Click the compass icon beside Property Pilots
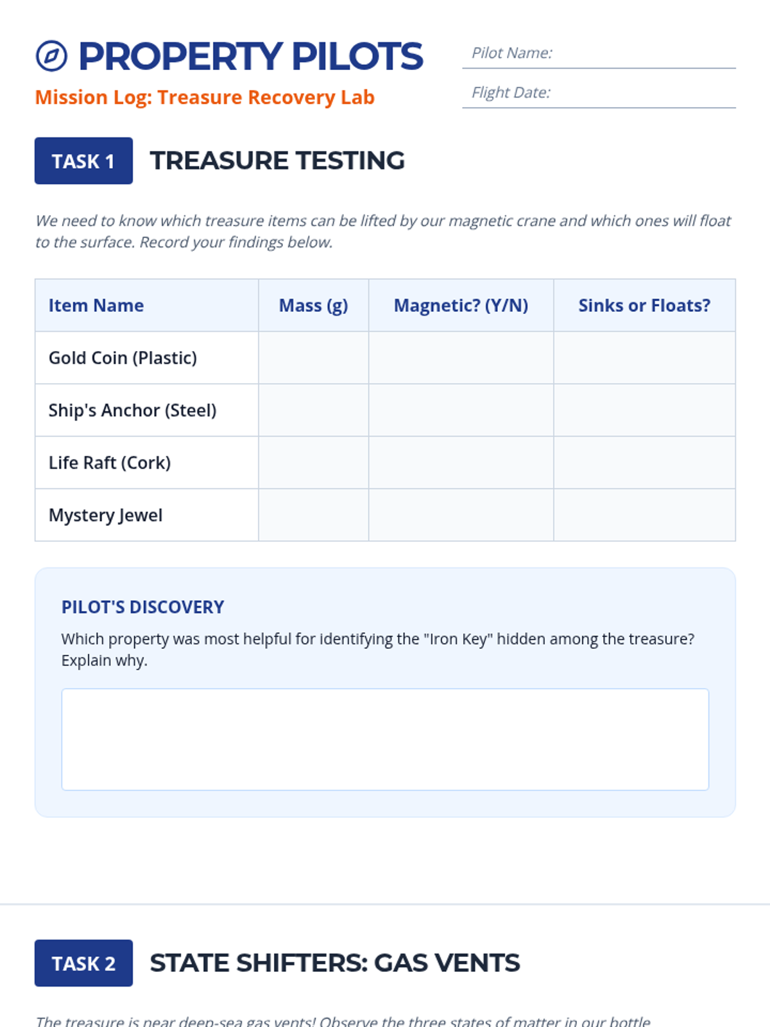The image size is (770, 1027). tap(51, 56)
